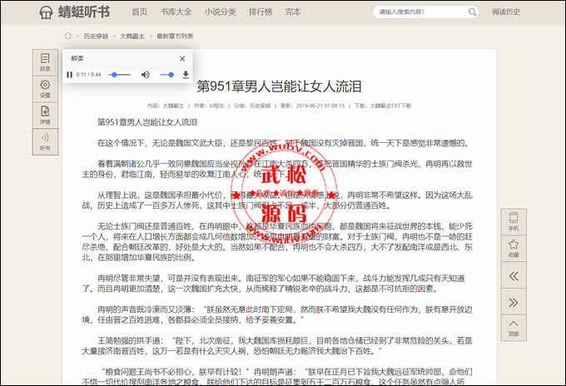This screenshot has width=566, height=386.
Task: Download the audio with the download icon
Action: pos(186,75)
